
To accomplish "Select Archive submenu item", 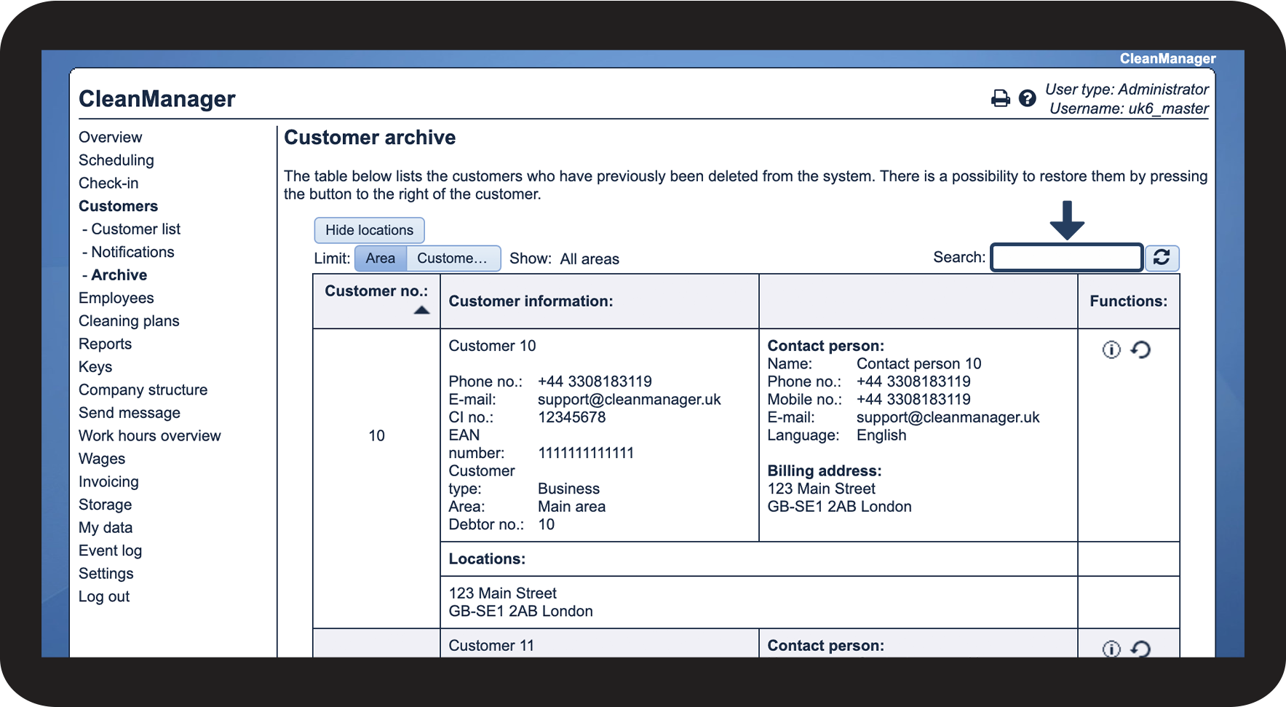I will [x=119, y=275].
